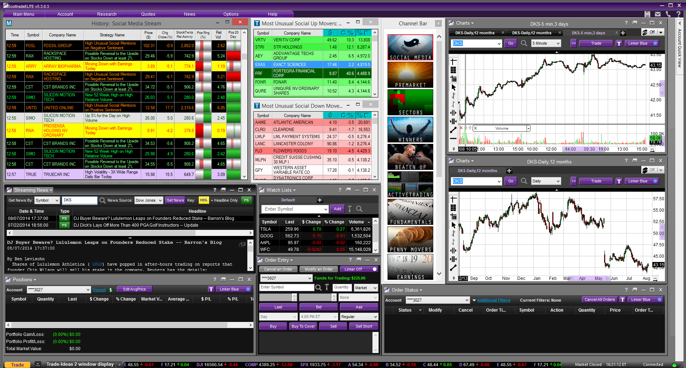Select trendline tool in Daily chart
Image resolution: width=686 pixels, height=368 pixels.
point(453,268)
